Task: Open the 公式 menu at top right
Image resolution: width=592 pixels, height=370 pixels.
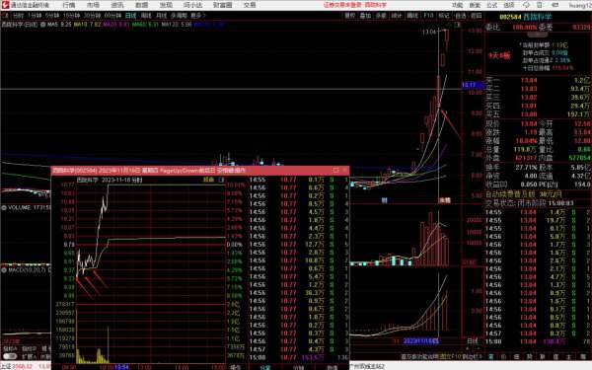Action: [x=492, y=5]
